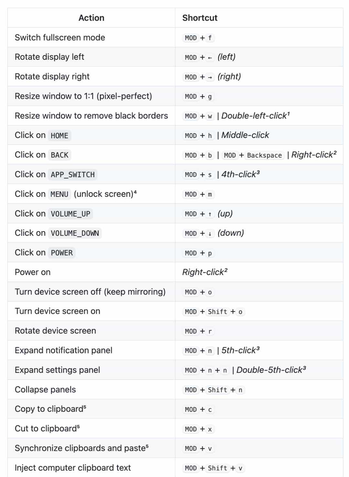Select the "Collapse panels" action text
The width and height of the screenshot is (349, 477).
coord(45,390)
